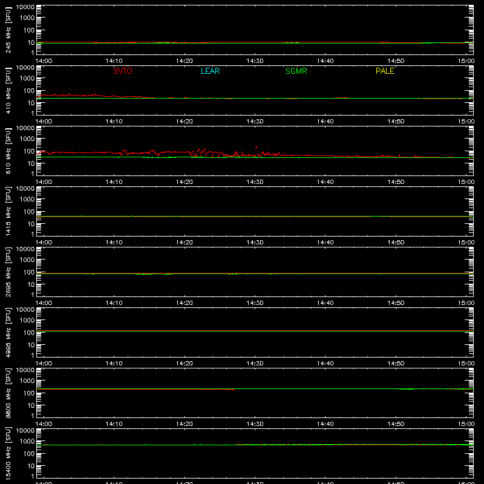Click the 14:30 time label of the 8800 MHz plot
The height and width of the screenshot is (484, 484).
click(255, 424)
